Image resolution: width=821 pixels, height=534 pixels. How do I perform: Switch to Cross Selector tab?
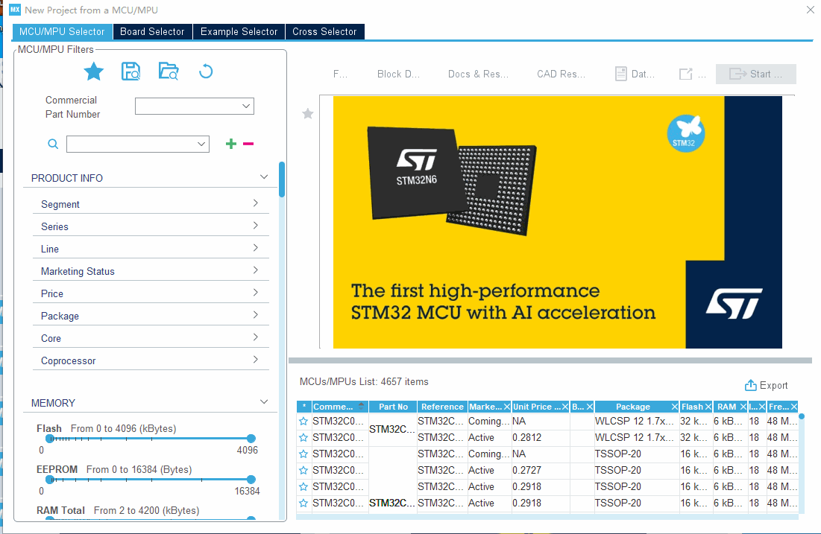[x=324, y=31]
